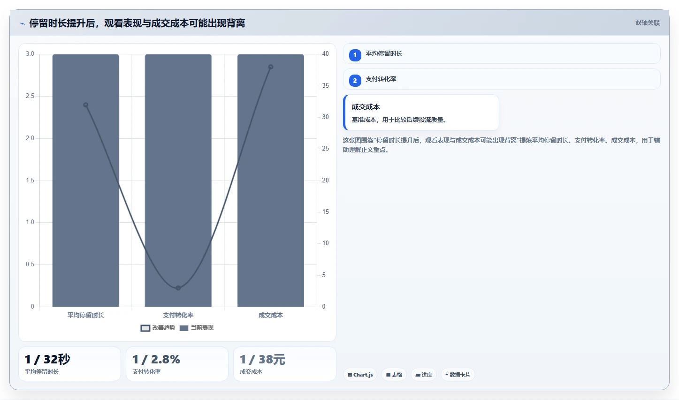Image resolution: width=679 pixels, height=400 pixels.
Task: Click the 当前表现 legend color box
Action: click(x=184, y=328)
